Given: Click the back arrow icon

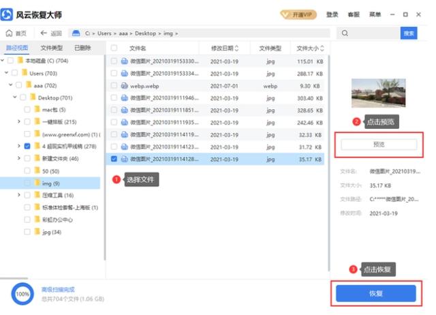Looking at the screenshot, I should click(44, 33).
